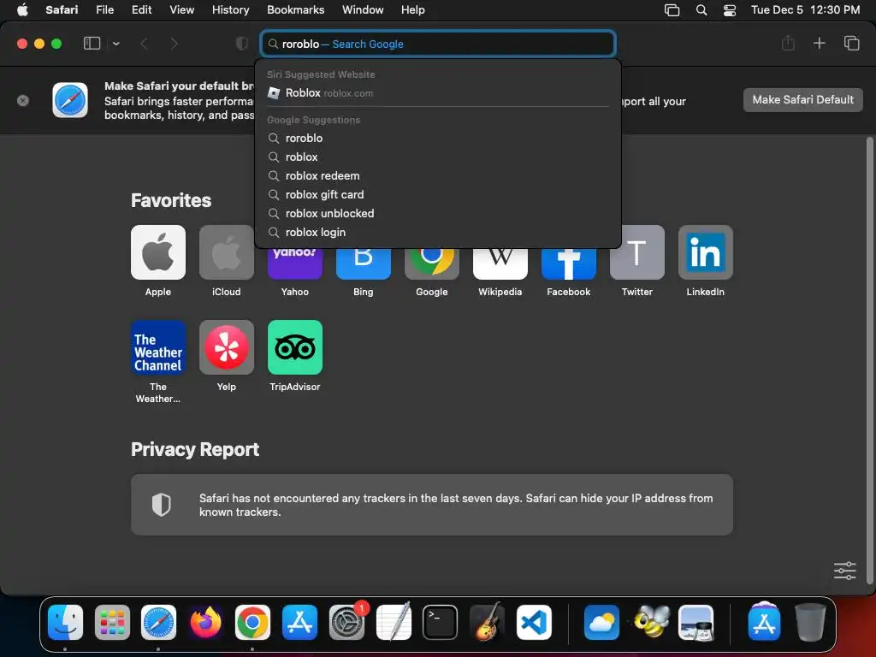Click the privacy shield icon in toolbar
Screen dimensions: 876x657
[242, 44]
